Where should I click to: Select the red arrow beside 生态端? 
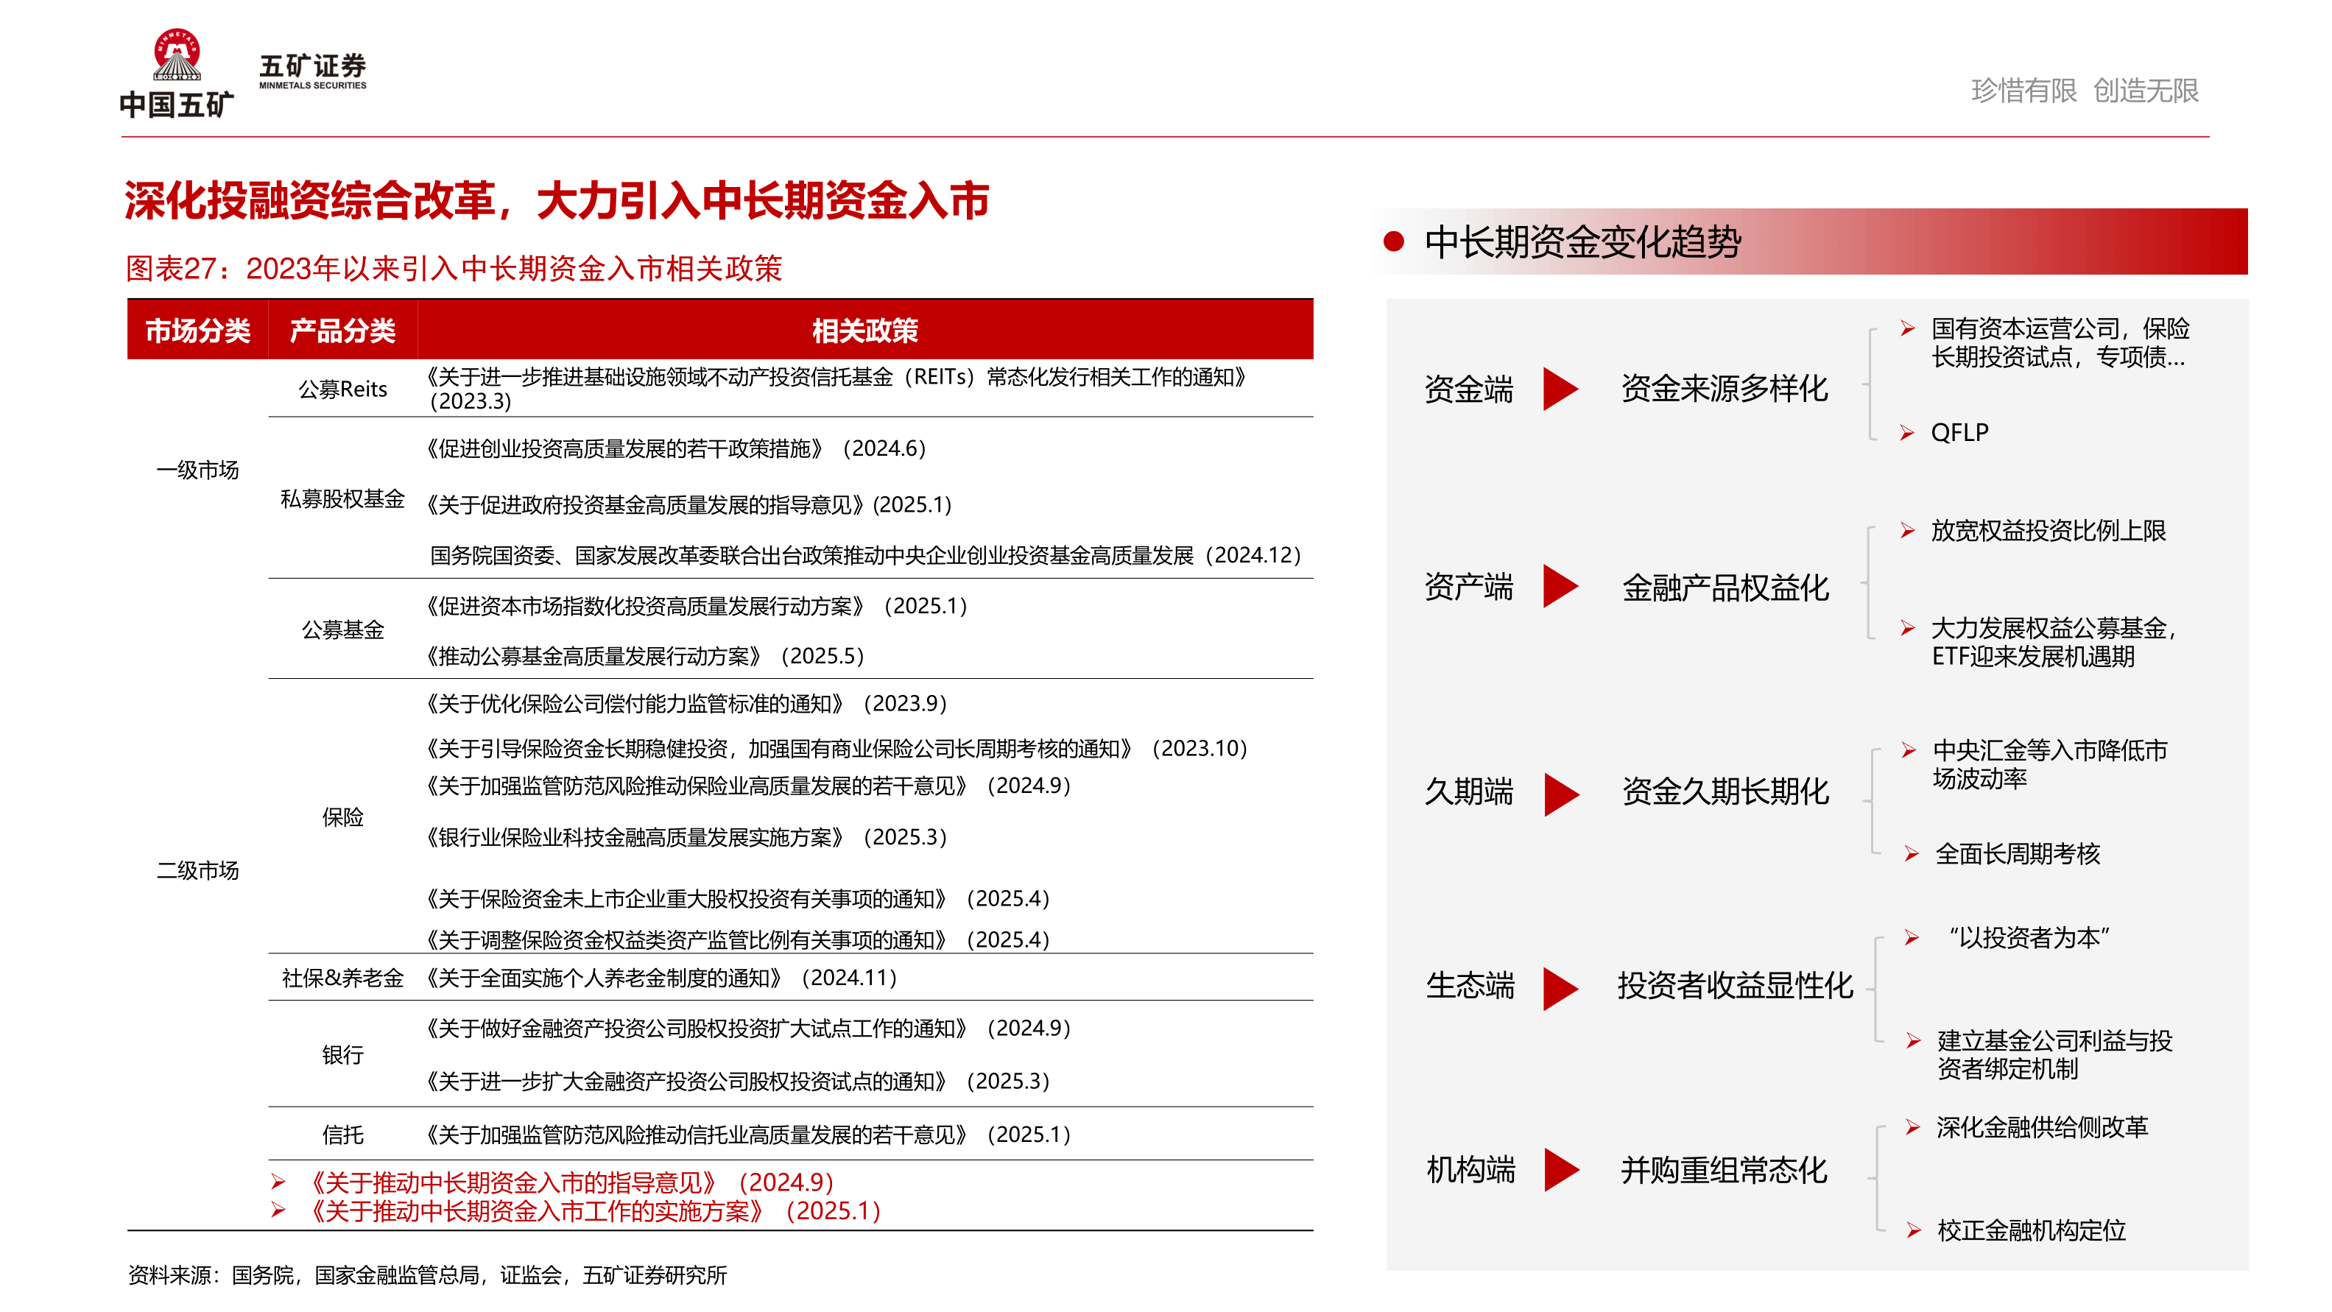pos(1561,987)
